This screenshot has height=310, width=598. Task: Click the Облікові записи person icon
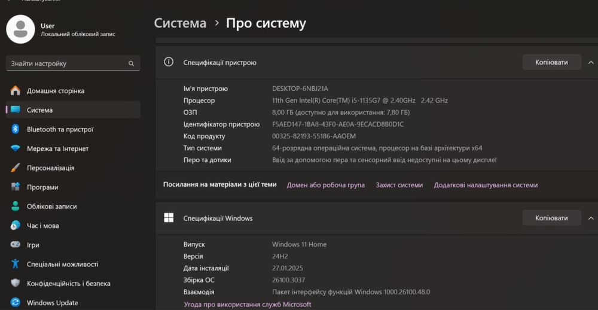[x=16, y=206]
